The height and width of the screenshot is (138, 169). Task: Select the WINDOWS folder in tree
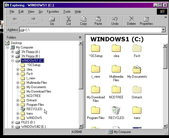[34, 118]
